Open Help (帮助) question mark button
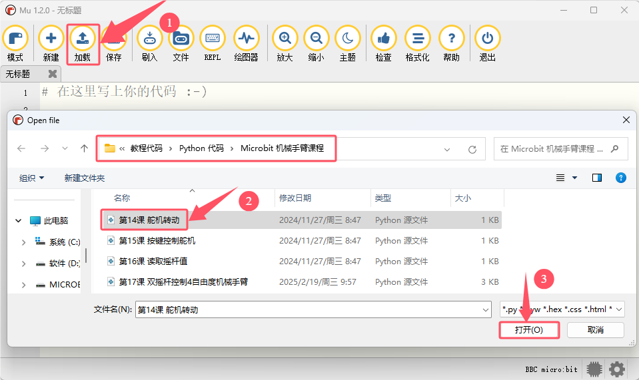 452,43
